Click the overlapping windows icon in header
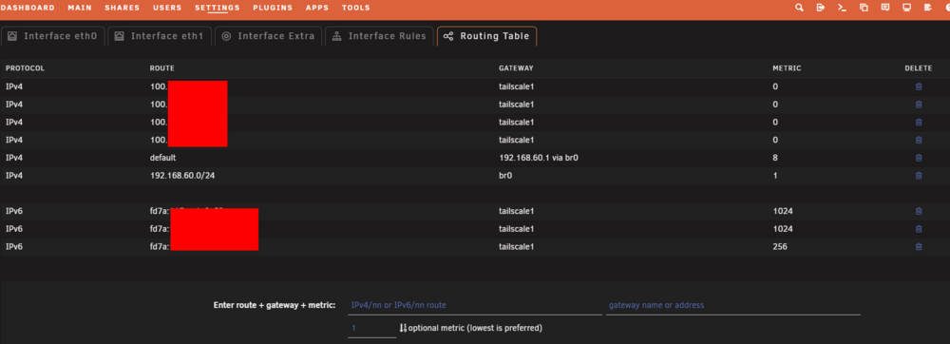 864,8
